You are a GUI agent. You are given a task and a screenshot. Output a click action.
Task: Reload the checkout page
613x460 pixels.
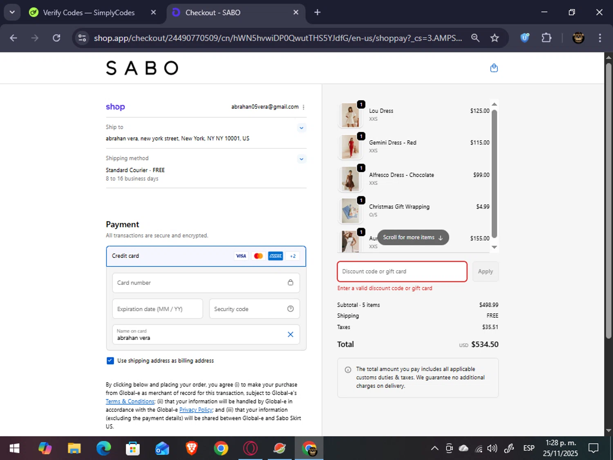[x=56, y=38]
